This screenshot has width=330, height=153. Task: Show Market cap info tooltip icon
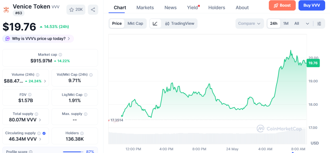coord(60,55)
